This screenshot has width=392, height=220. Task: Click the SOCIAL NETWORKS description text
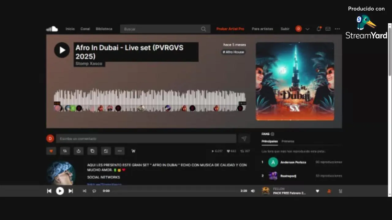104,177
